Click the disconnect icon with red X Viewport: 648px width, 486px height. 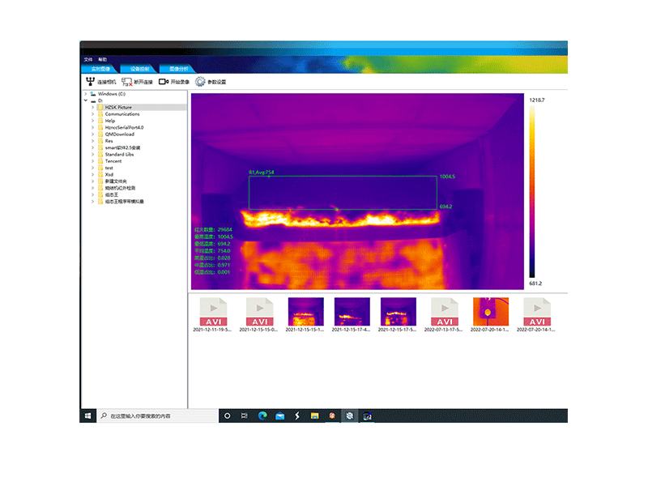pos(127,82)
